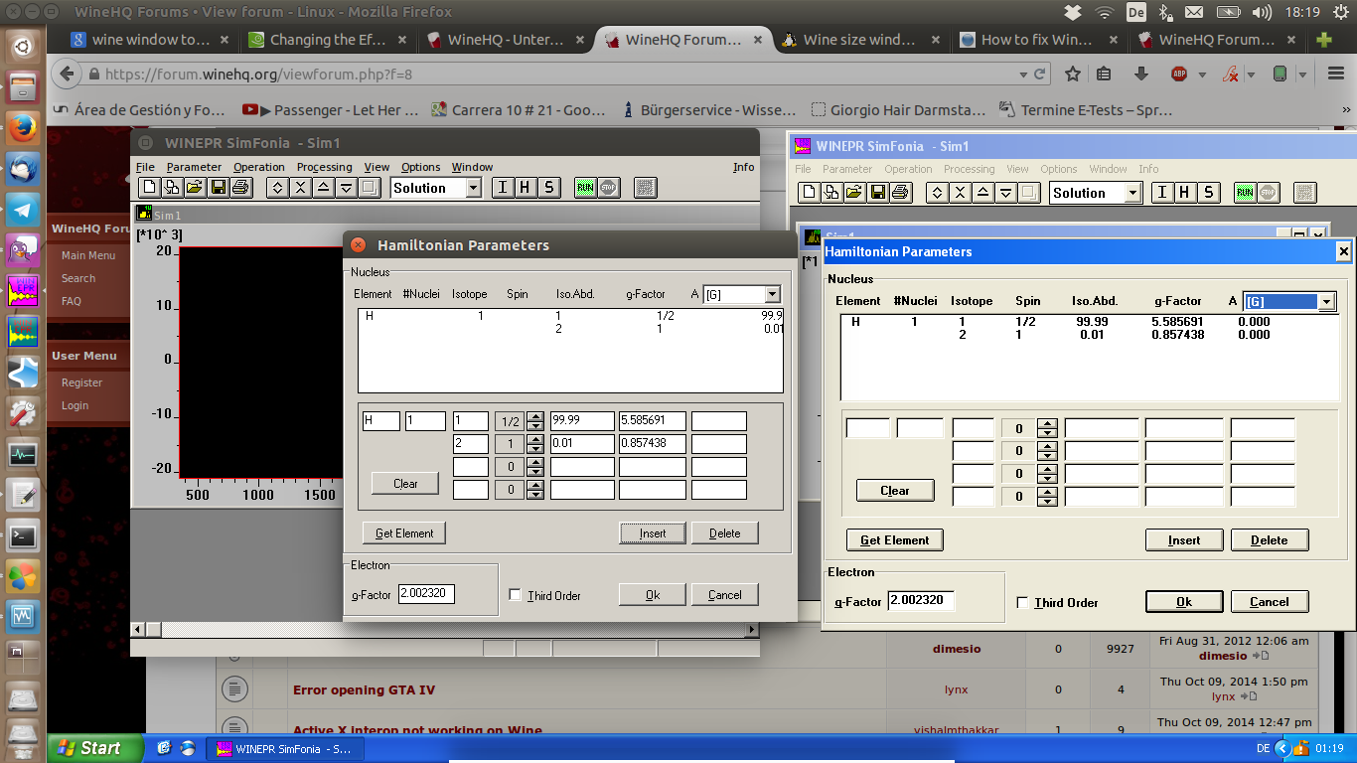Click spin stepper beside the 0.01 abundance row
The image size is (1357, 763).
[535, 444]
